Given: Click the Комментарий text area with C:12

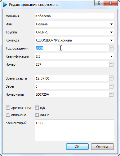Looking at the screenshot, I should (74, 130).
